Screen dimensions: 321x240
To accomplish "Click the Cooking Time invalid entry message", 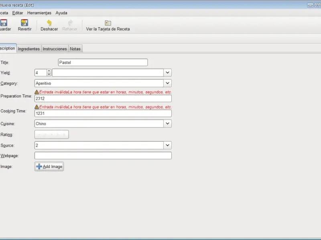I will pyautogui.click(x=105, y=107).
